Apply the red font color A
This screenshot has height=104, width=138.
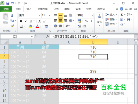click(37, 26)
